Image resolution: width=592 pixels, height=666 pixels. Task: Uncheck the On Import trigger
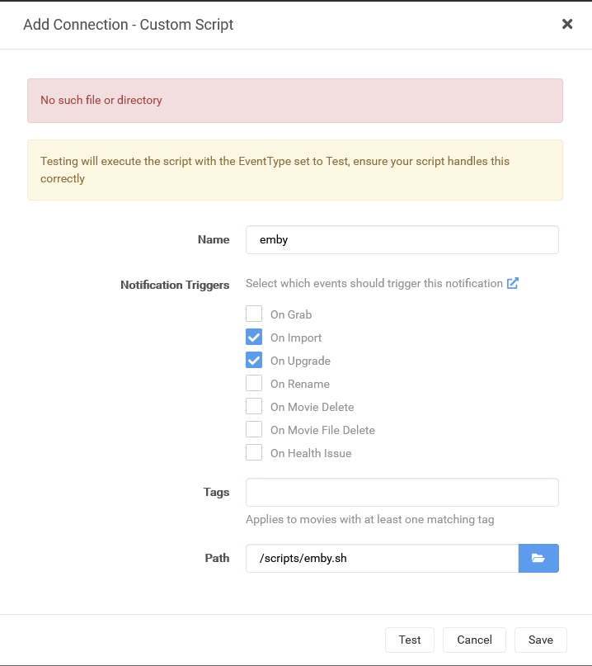(x=254, y=338)
